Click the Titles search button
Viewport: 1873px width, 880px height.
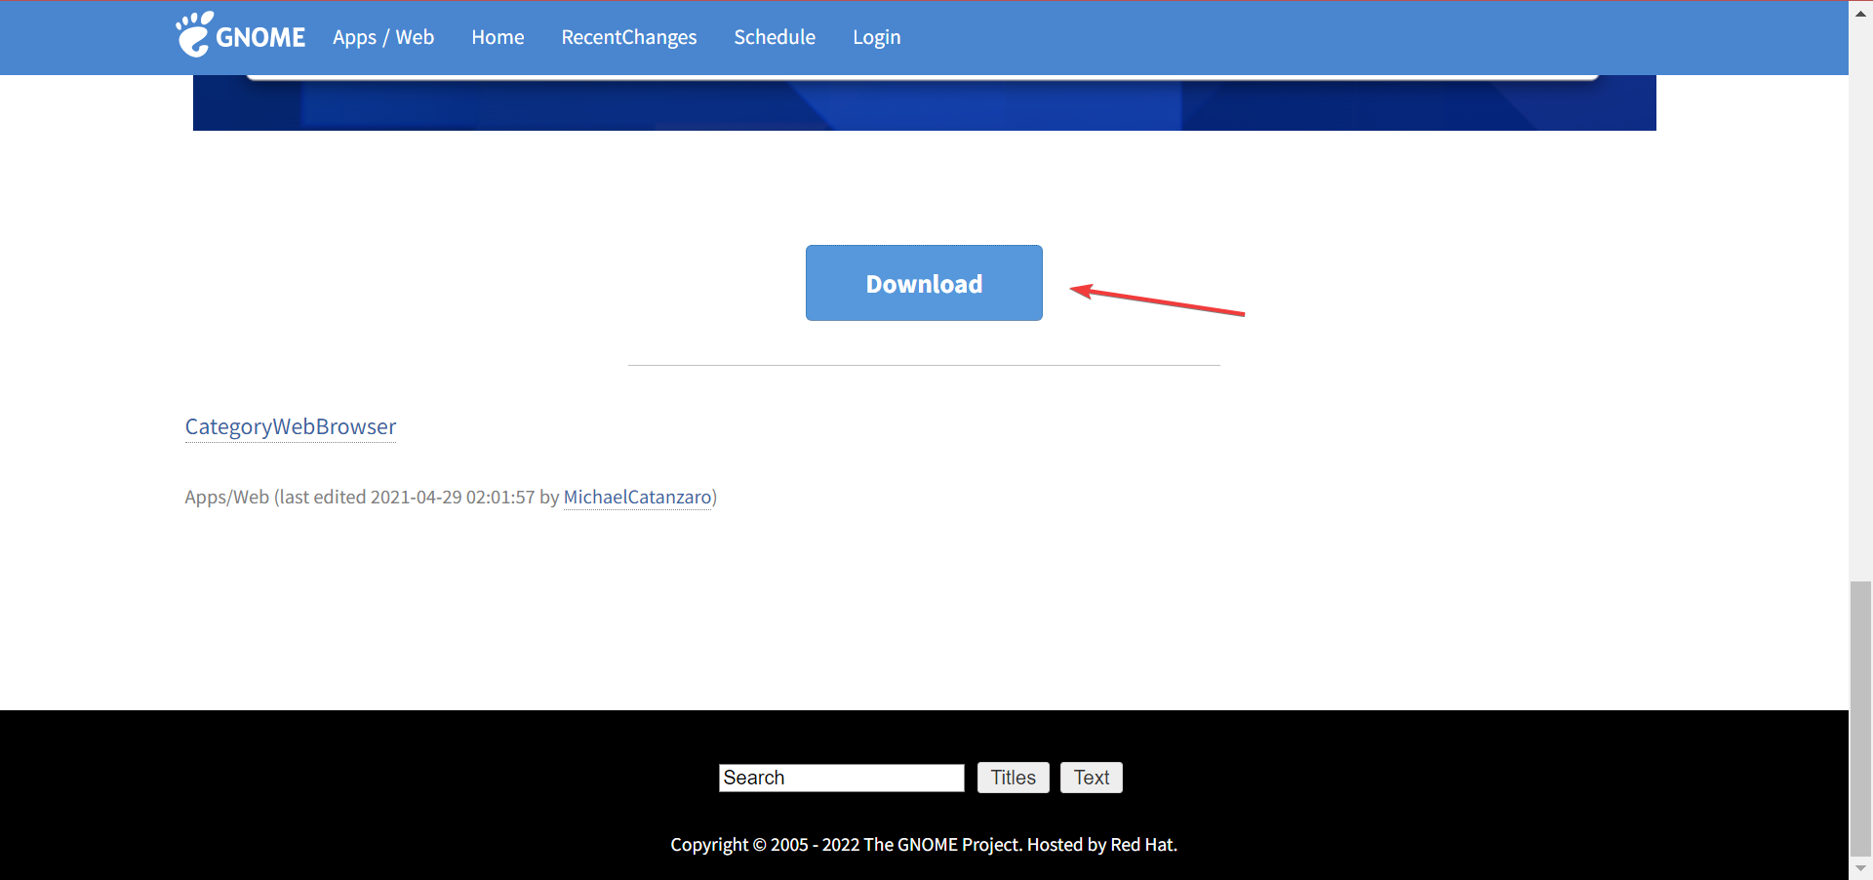tap(1013, 778)
